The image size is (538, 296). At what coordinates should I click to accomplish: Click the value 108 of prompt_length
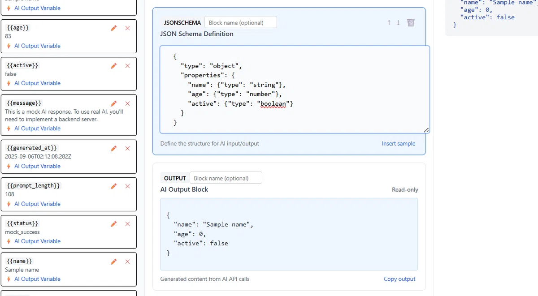point(9,194)
